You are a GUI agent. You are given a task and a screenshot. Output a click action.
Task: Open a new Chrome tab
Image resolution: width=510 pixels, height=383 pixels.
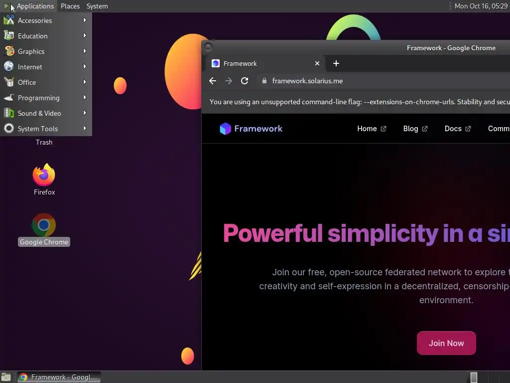click(336, 63)
